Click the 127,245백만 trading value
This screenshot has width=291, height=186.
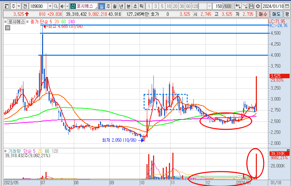(x=138, y=14)
